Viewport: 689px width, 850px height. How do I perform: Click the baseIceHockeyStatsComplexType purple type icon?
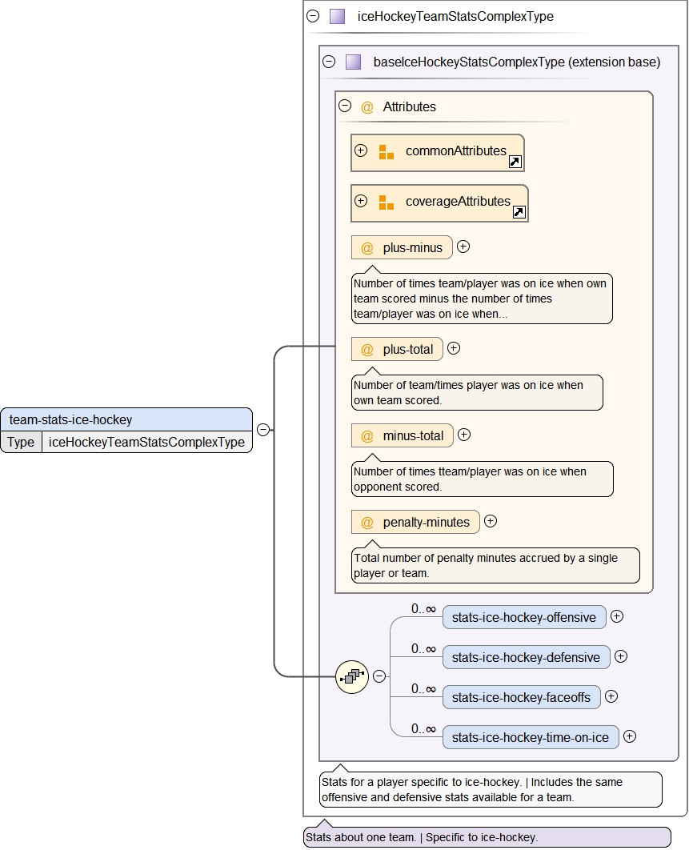click(353, 62)
